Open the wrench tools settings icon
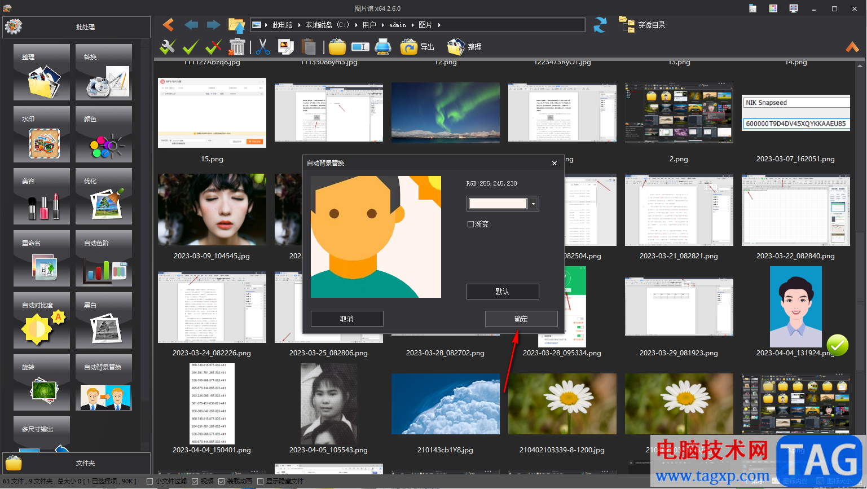The image size is (867, 489). pyautogui.click(x=168, y=47)
